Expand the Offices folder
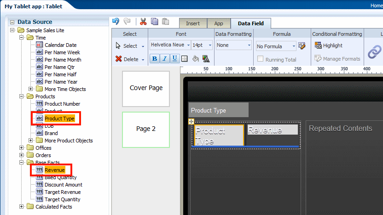 click(22, 148)
